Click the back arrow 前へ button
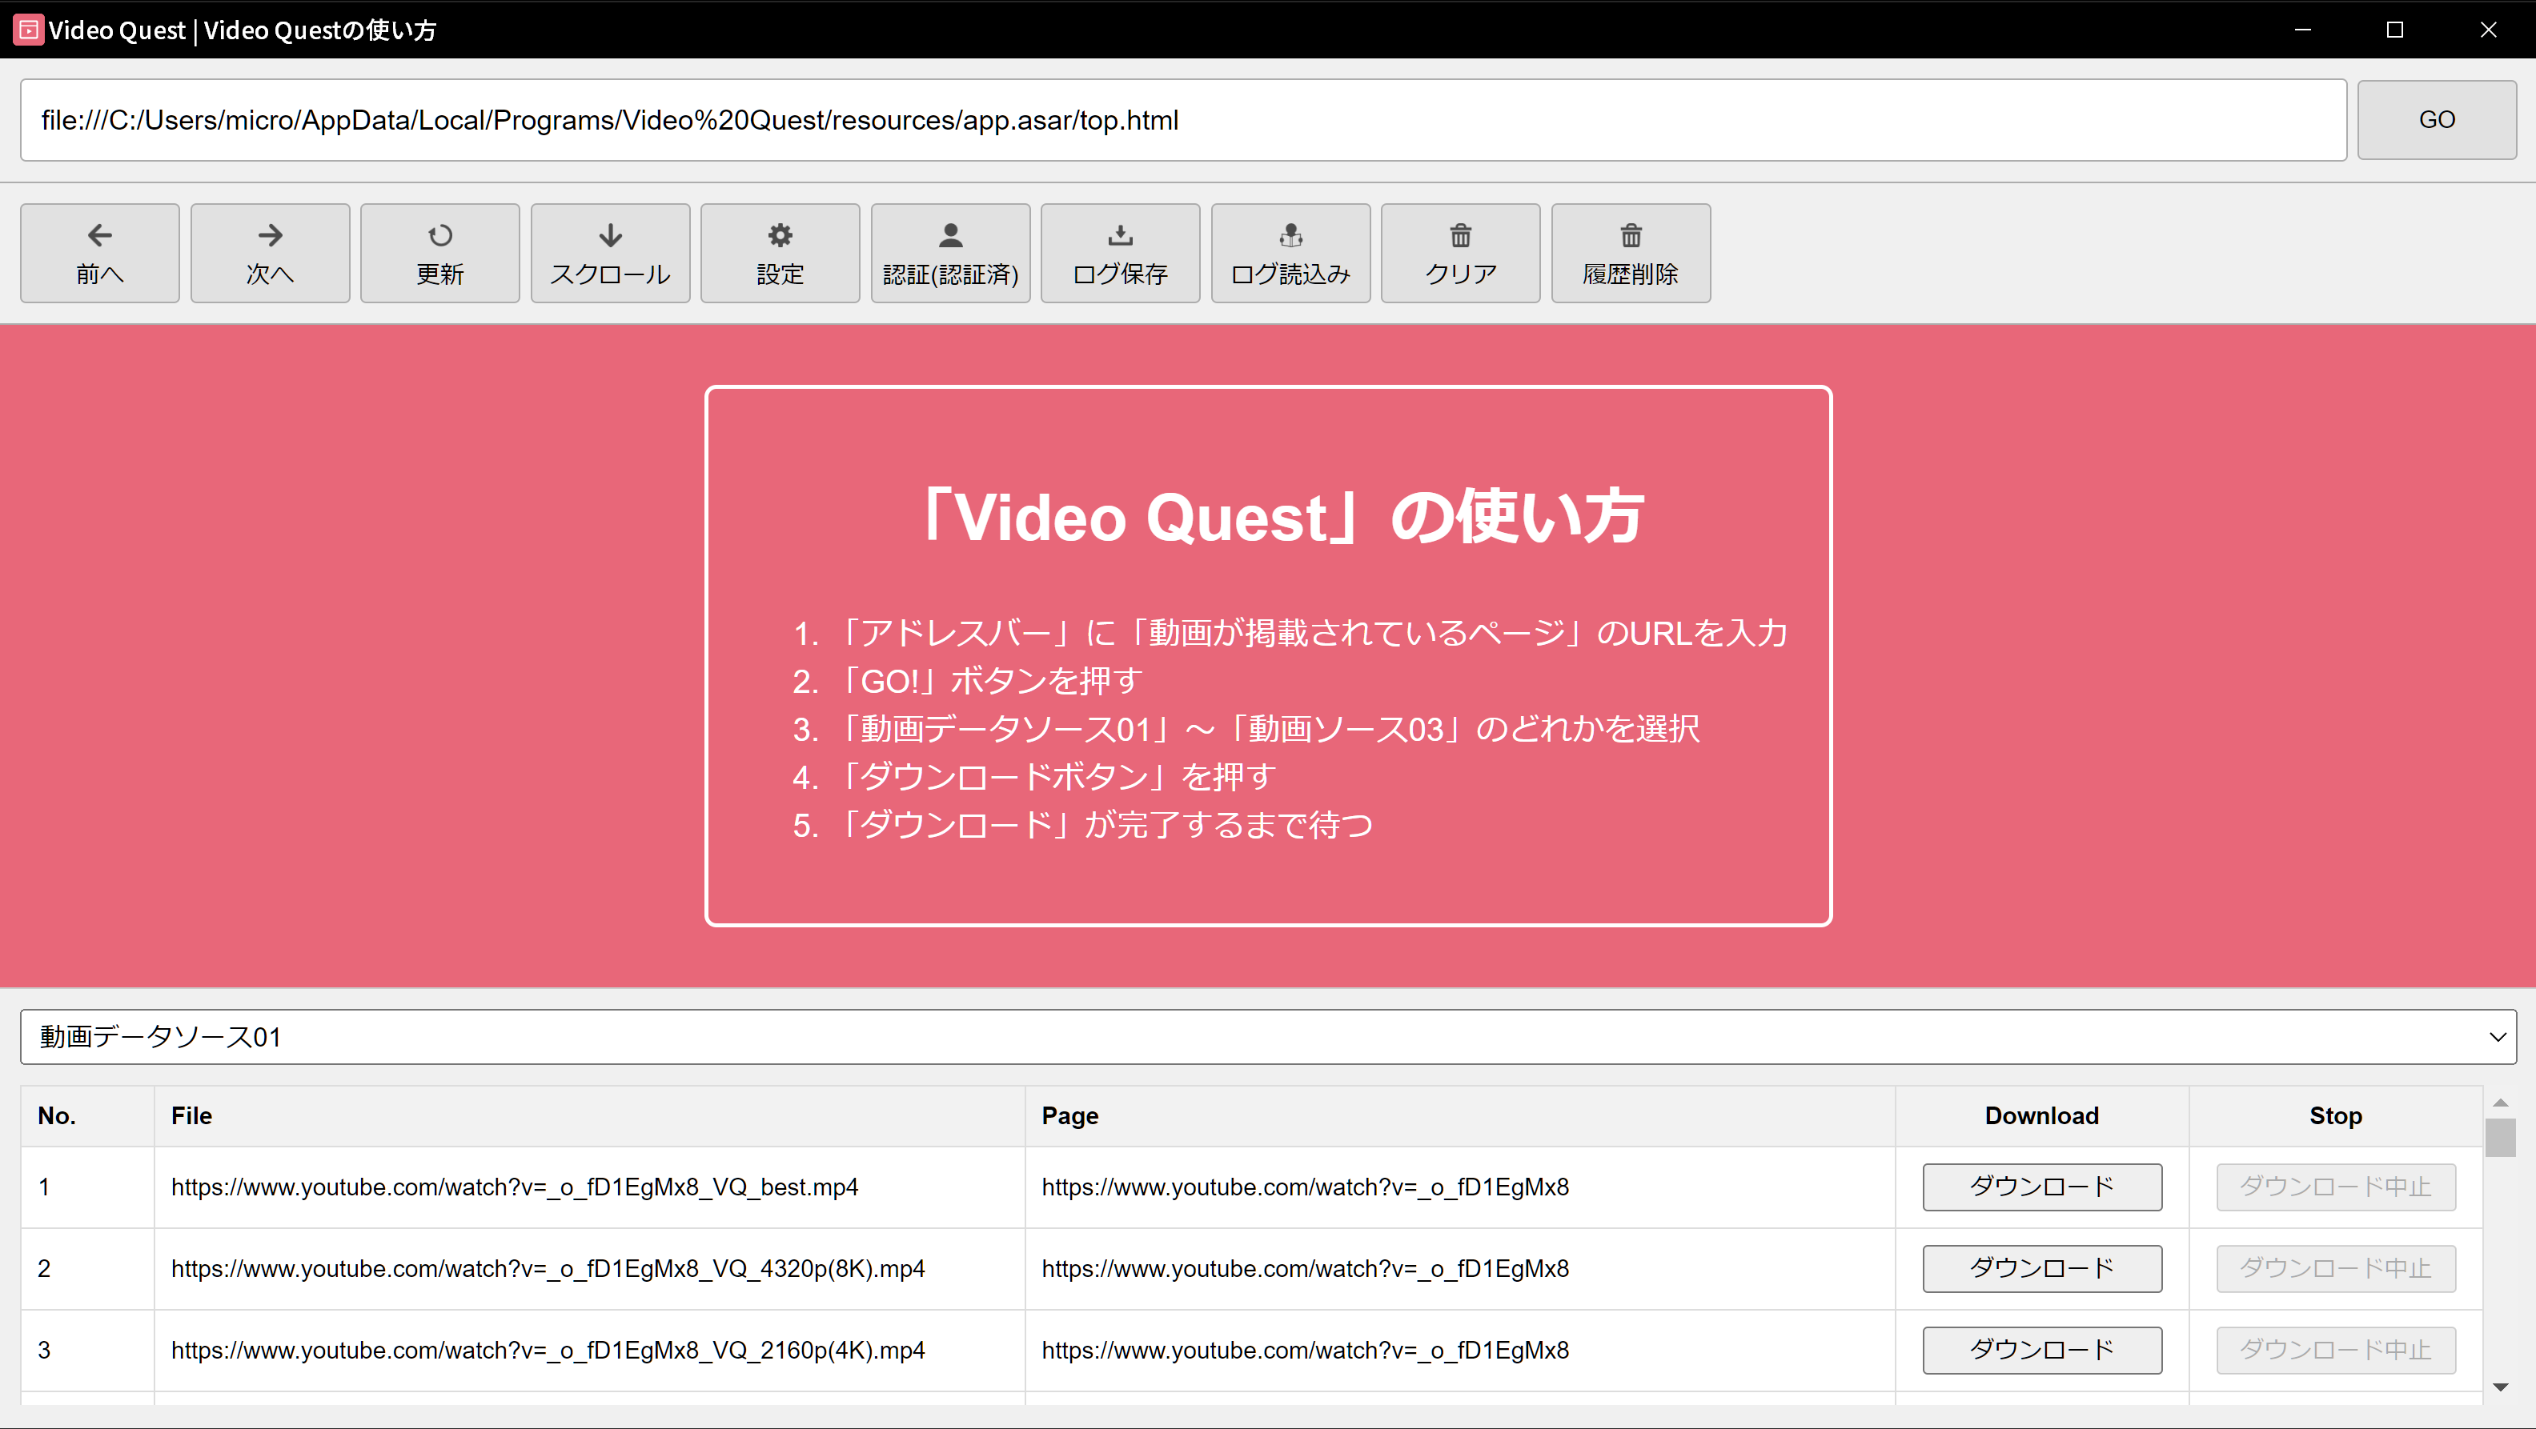 point(99,253)
